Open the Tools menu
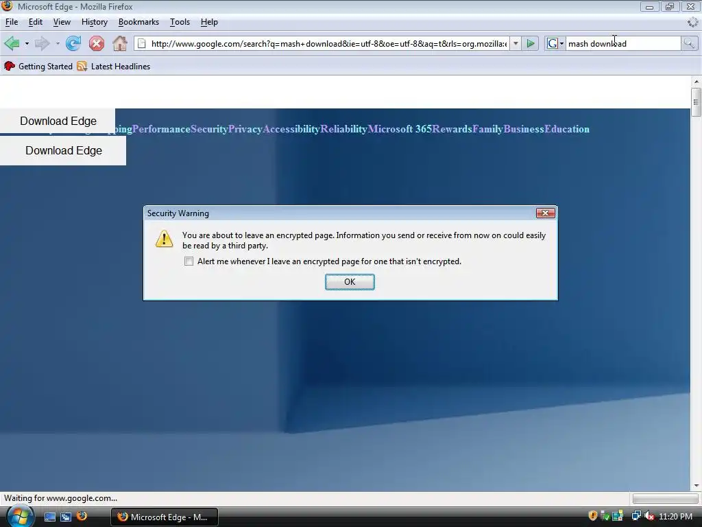The height and width of the screenshot is (527, 702). [180, 22]
